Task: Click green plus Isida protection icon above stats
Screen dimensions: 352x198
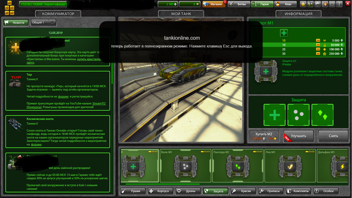Action: pyautogui.click(x=284, y=33)
